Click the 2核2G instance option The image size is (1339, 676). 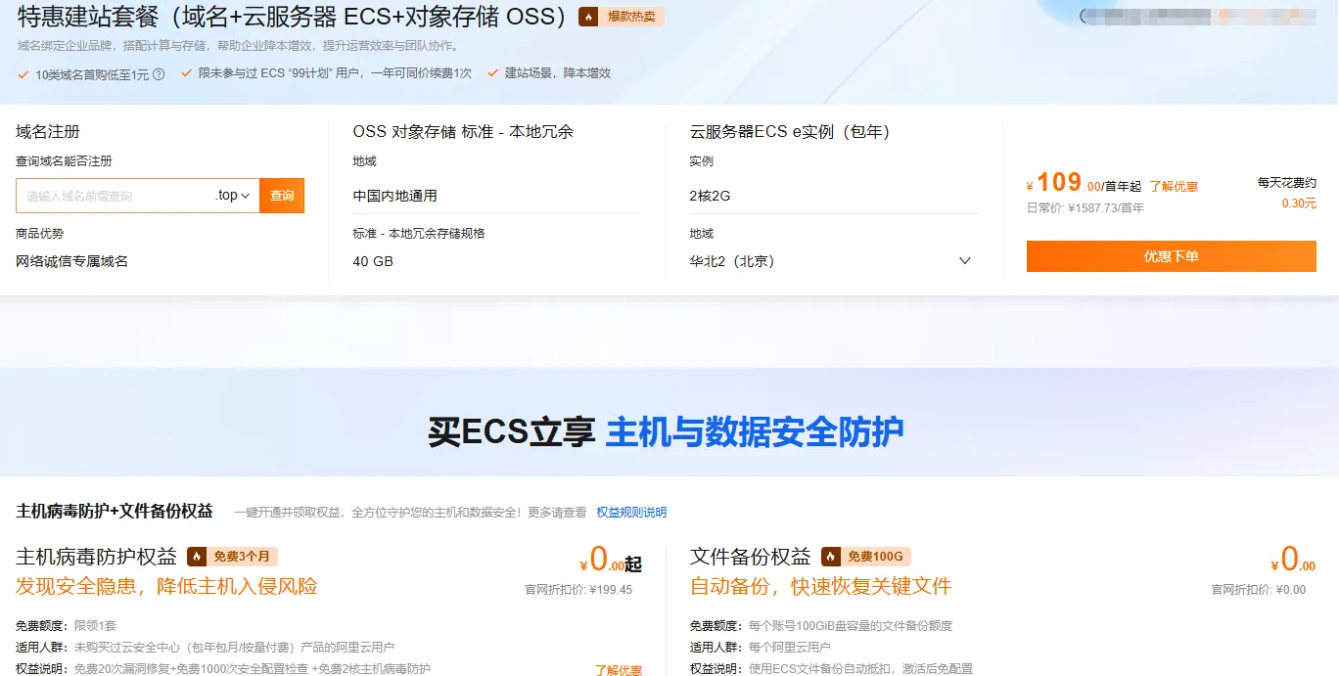(x=711, y=196)
